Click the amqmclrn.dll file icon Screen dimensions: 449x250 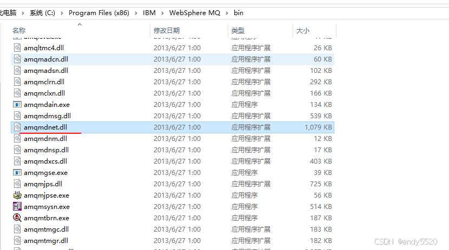[17, 82]
